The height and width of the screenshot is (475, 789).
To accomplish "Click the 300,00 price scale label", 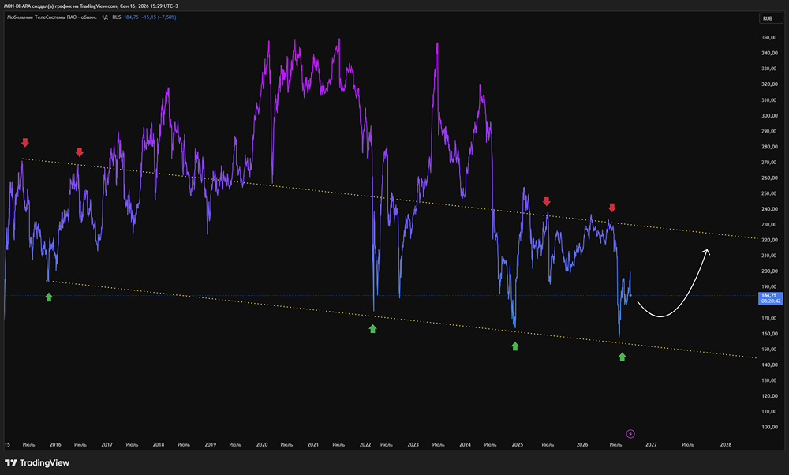I will tap(769, 115).
